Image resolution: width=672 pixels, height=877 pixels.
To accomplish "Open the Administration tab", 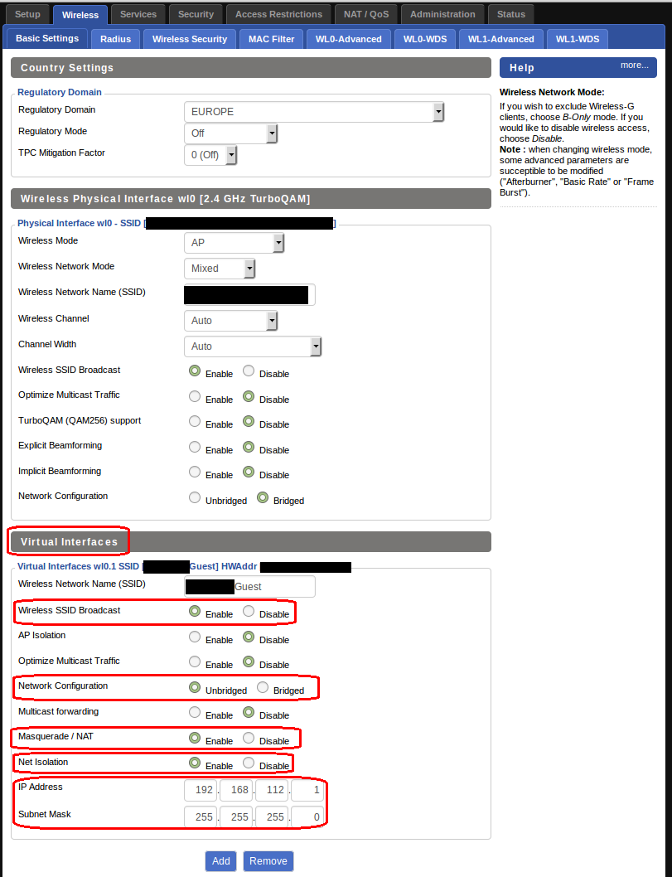I will tap(442, 14).
